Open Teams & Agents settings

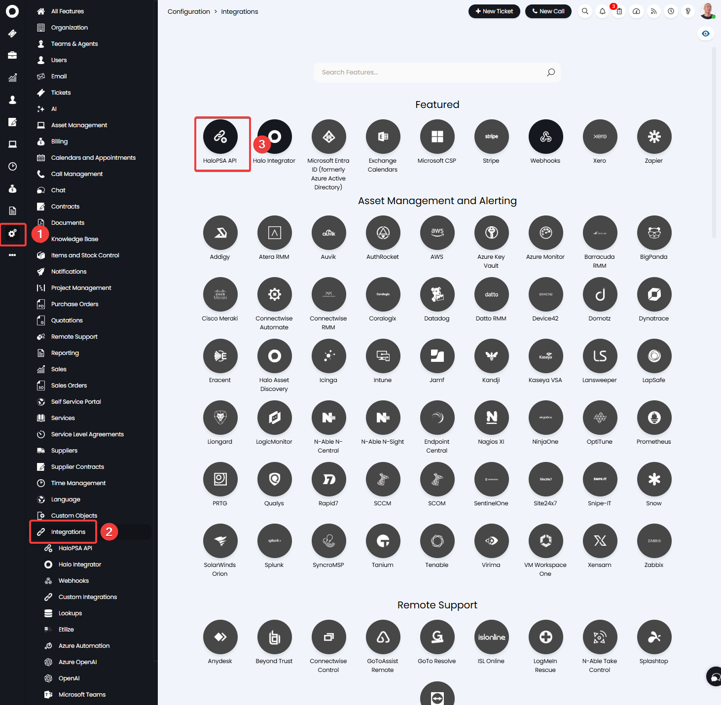[74, 44]
